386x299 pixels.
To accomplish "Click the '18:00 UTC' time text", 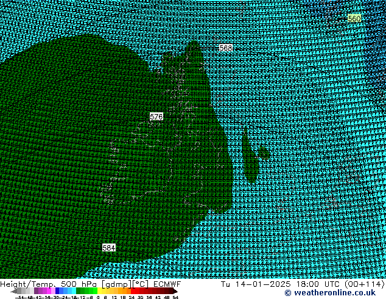I will coord(318,284).
